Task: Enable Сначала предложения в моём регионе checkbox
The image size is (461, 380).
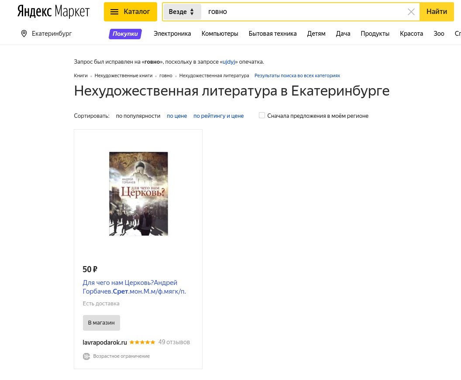Action: (261, 115)
